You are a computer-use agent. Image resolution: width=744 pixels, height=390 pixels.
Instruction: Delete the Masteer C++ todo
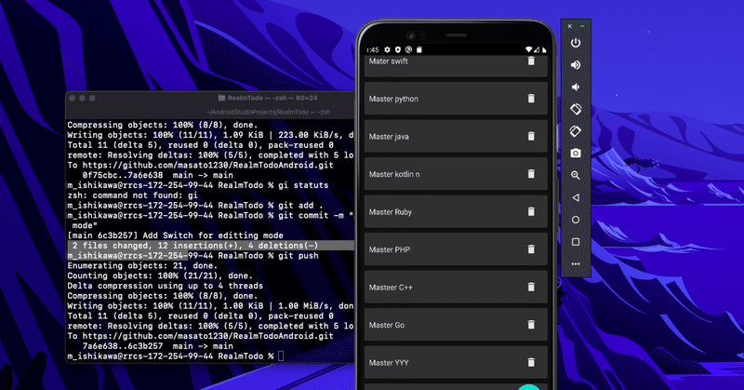(531, 287)
